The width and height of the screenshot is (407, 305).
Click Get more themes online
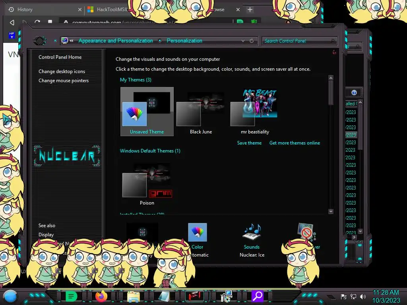[295, 143]
